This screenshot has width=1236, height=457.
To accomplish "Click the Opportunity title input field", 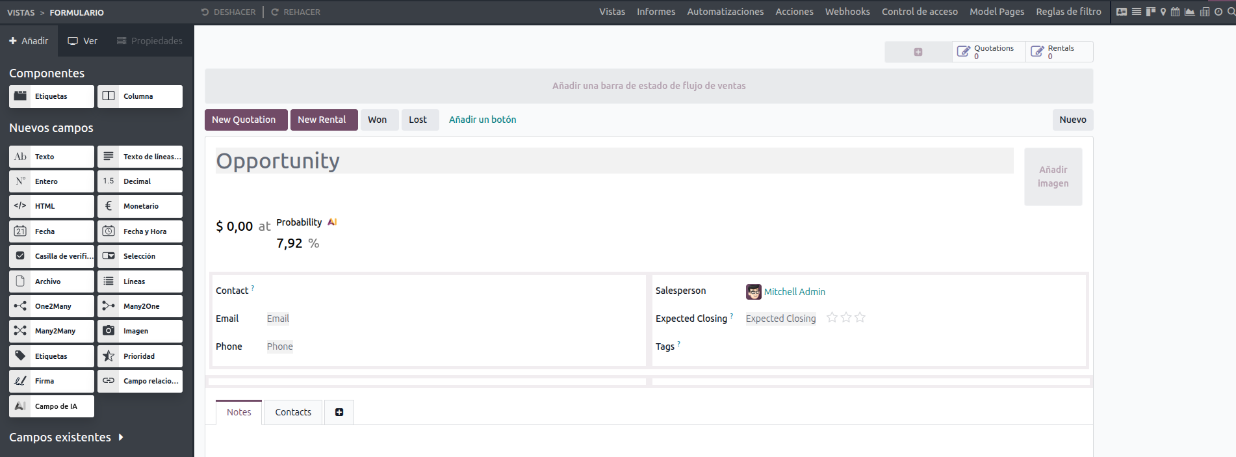I will click(613, 161).
